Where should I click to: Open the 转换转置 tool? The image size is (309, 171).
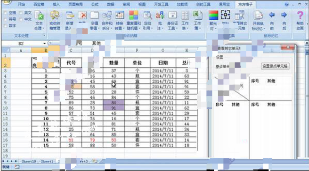(x=120, y=21)
